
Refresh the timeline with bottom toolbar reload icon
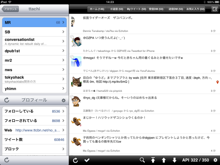click(x=76, y=160)
